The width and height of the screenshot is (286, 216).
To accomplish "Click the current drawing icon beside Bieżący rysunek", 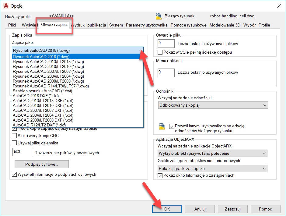I will [159, 16].
